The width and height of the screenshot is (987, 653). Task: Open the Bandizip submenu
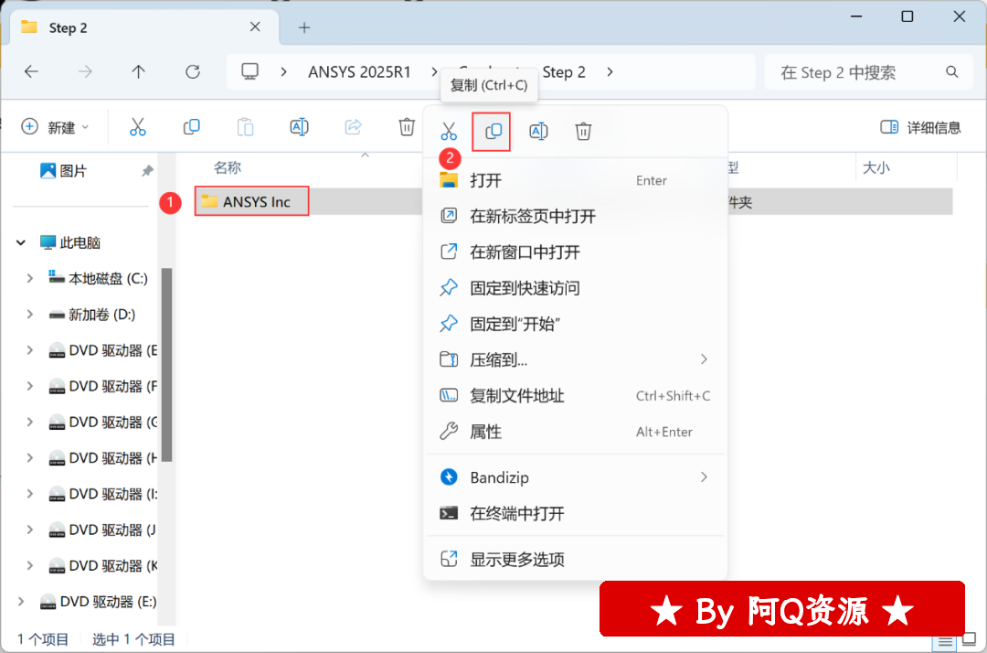point(576,477)
